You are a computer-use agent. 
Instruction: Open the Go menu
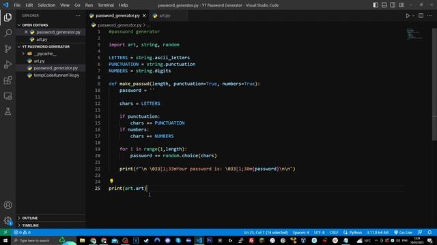point(77,5)
